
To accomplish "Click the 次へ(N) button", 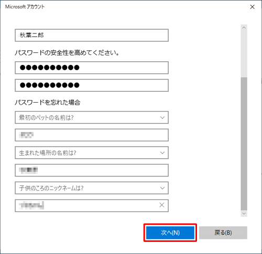I will point(170,233).
